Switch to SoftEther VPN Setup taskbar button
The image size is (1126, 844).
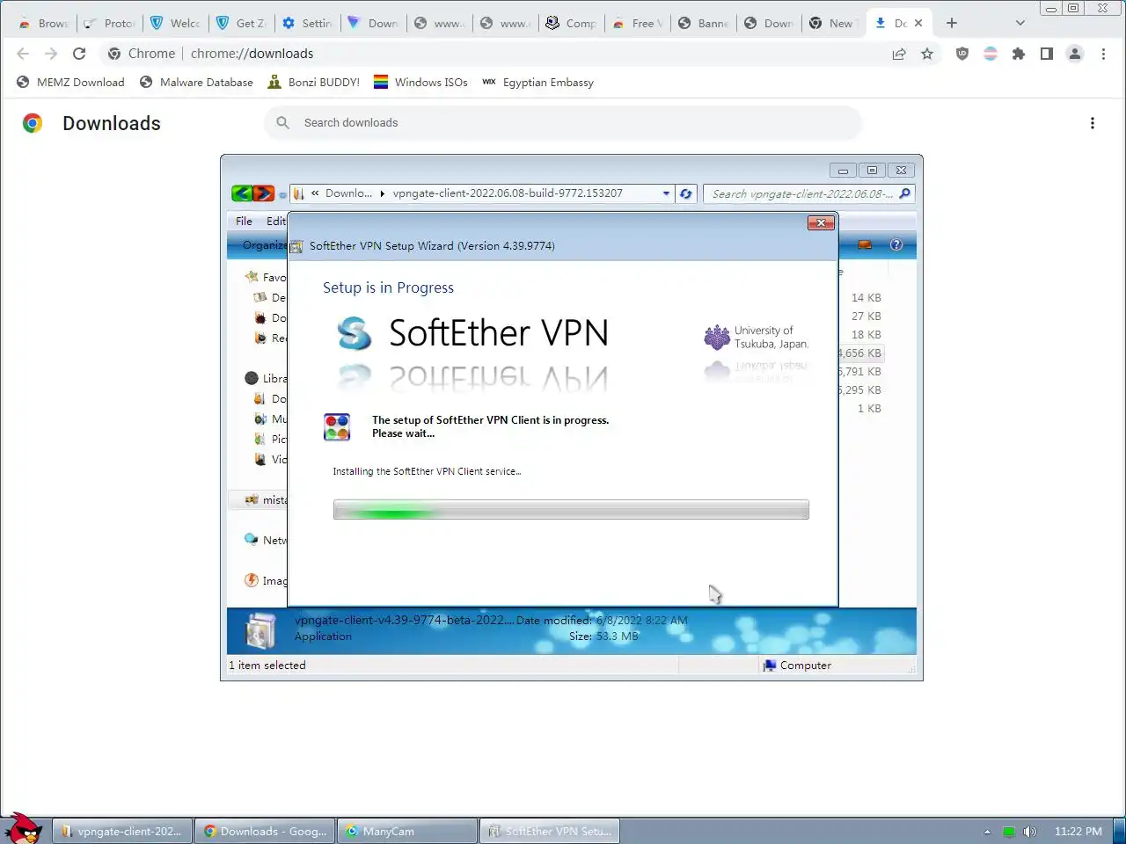pos(551,831)
